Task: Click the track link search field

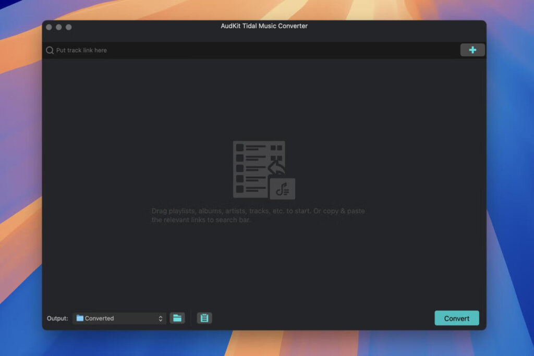Action: pos(156,50)
